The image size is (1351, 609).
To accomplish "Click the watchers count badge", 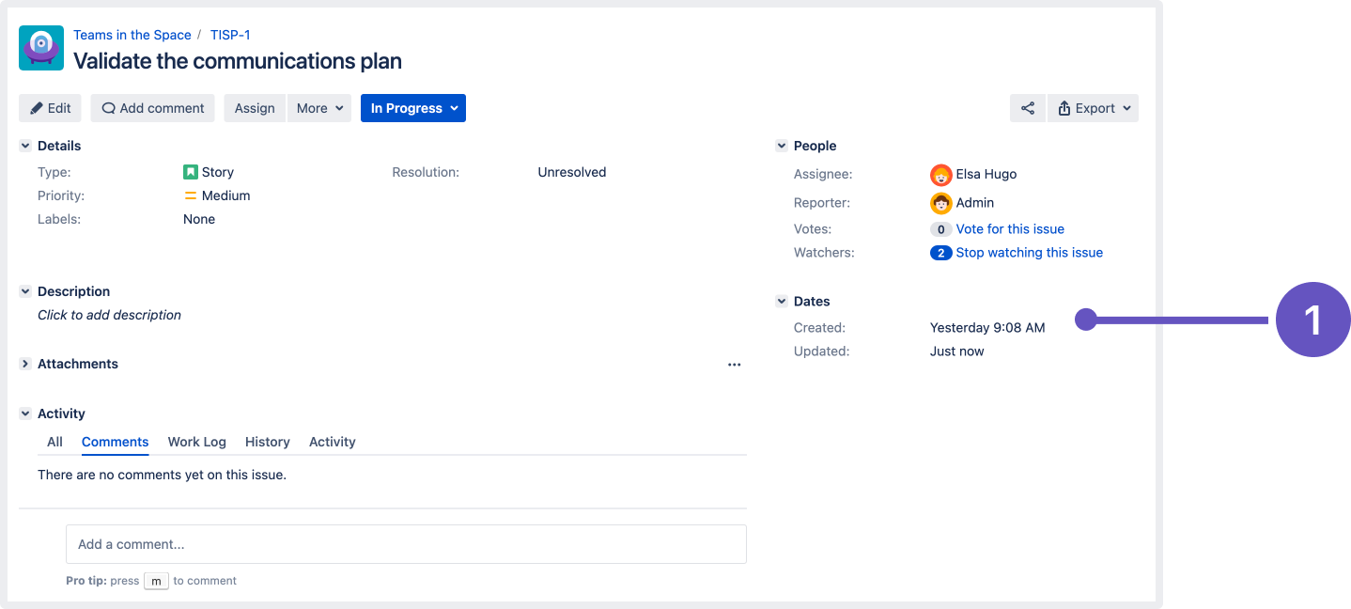I will (x=940, y=253).
